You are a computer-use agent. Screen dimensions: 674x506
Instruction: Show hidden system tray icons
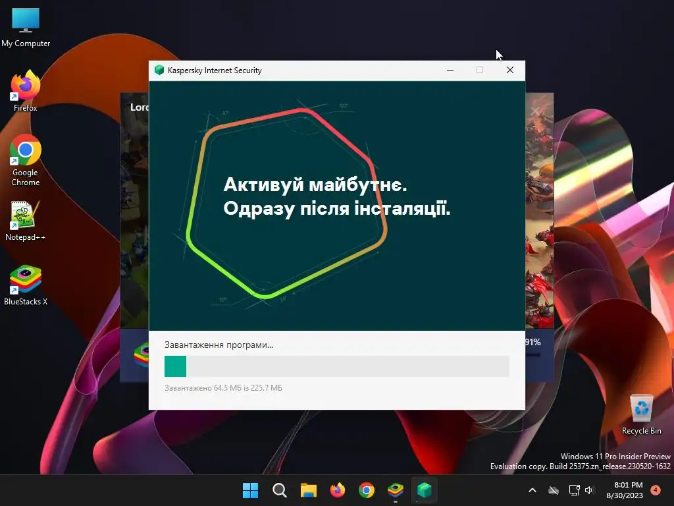tap(532, 490)
